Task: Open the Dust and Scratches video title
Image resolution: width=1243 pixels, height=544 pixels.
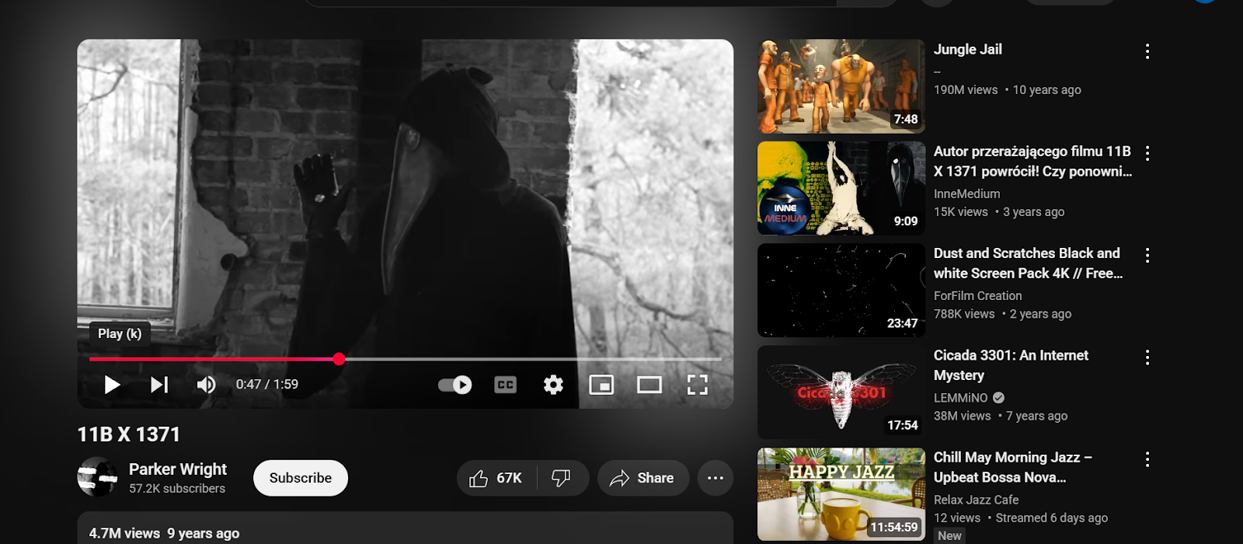Action: (1027, 263)
